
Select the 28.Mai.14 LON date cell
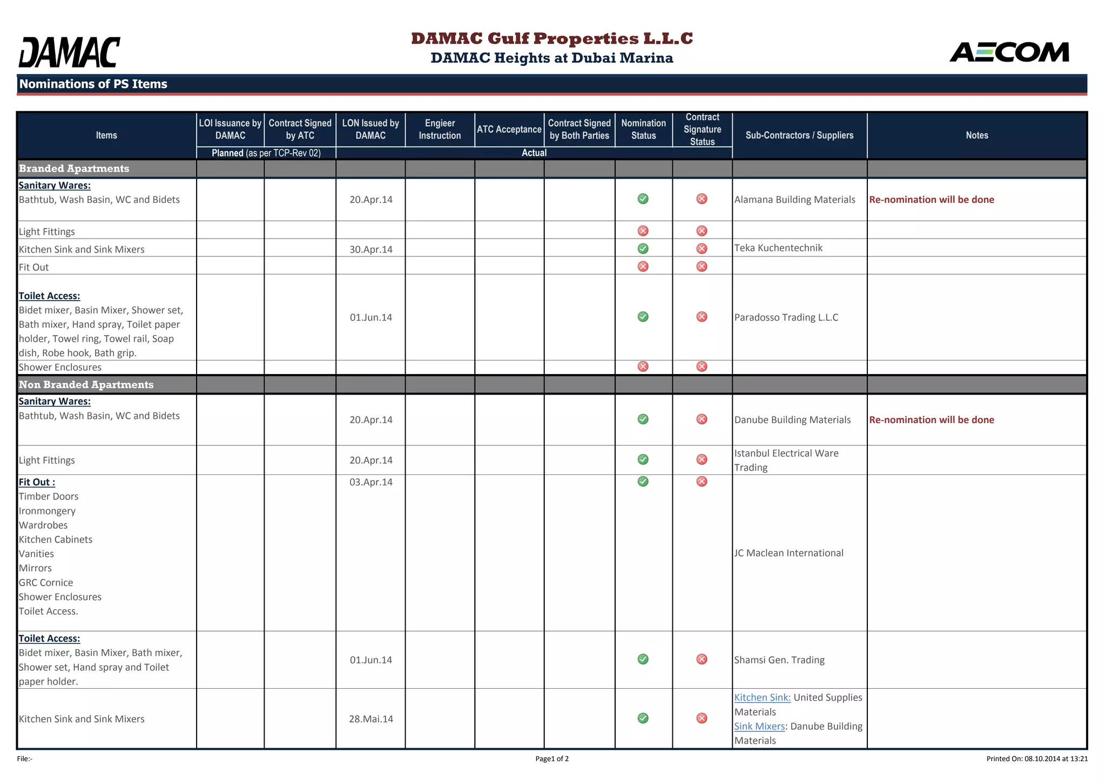(370, 719)
